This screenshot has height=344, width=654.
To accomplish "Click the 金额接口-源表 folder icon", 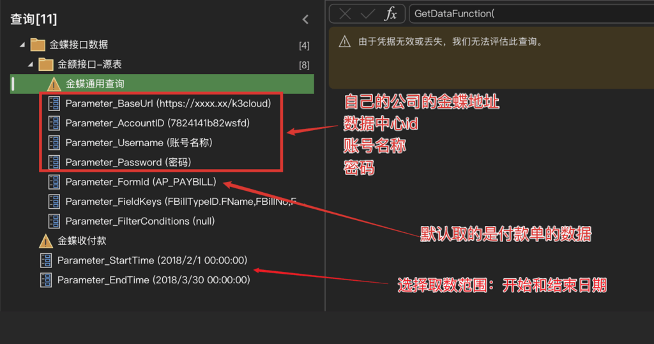I will click(x=46, y=64).
